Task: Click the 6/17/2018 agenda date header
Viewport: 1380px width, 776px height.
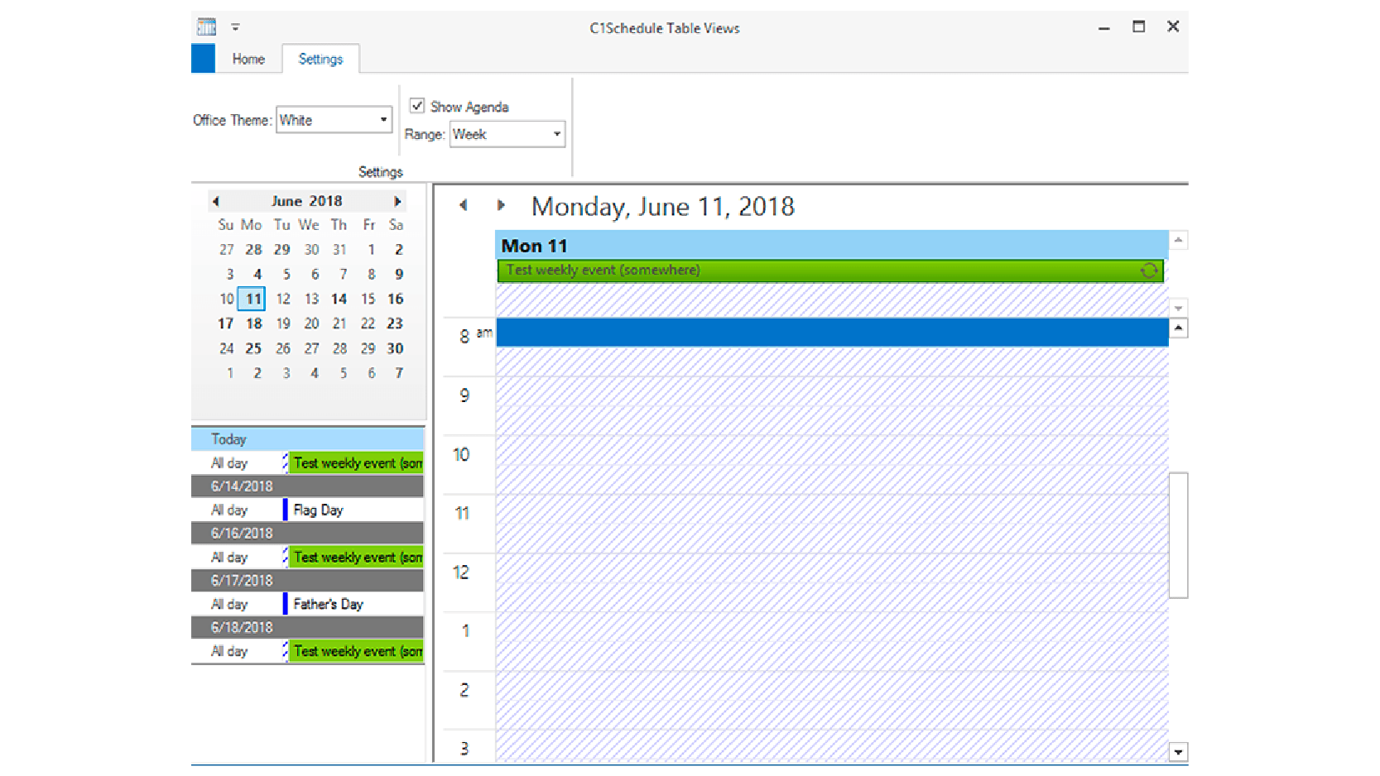Action: click(x=308, y=581)
